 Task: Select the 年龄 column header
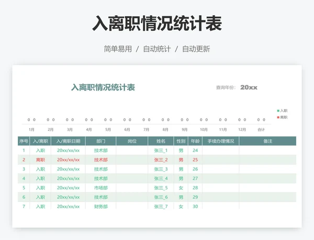[195, 141]
